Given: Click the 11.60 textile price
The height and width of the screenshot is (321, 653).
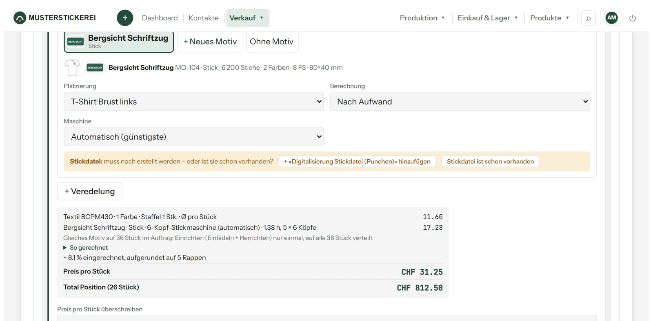Looking at the screenshot, I should [x=433, y=217].
